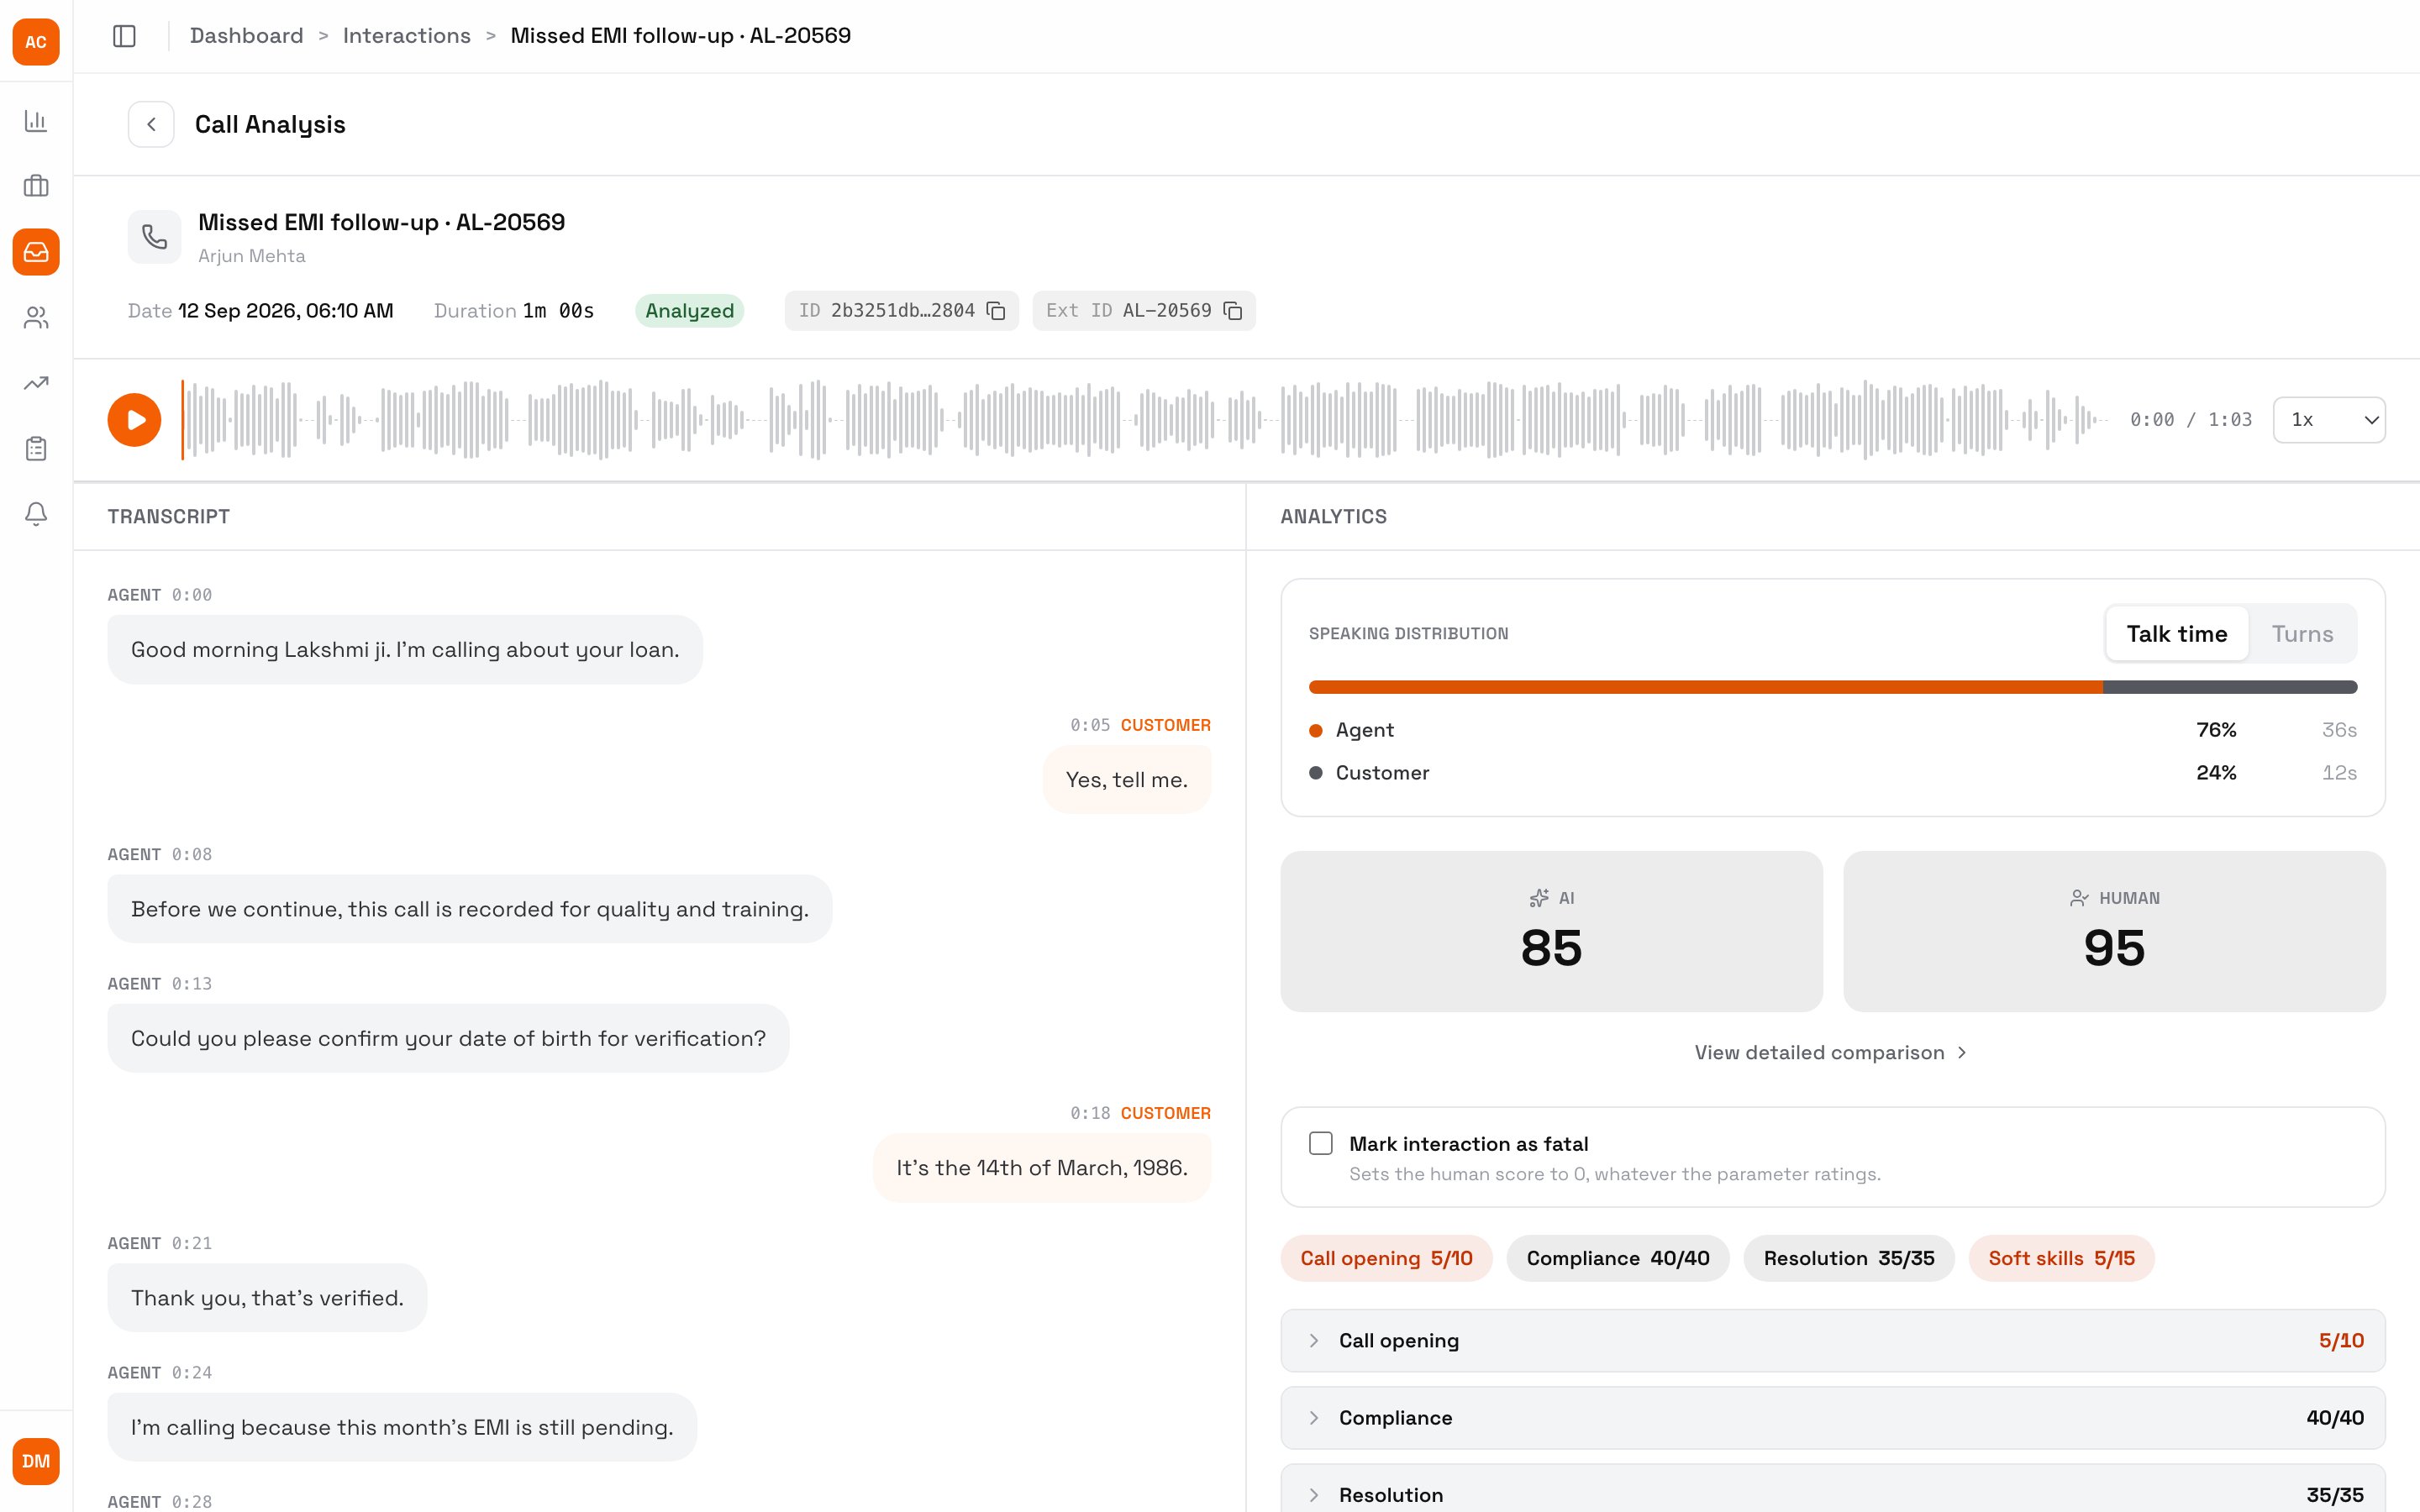Copy the external ID AL-20569

1233,311
